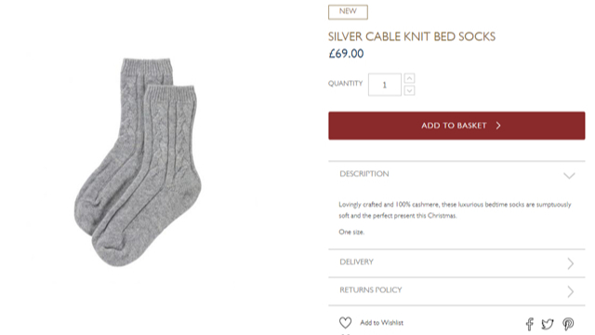Expand the Returns Policy chevron
595x335 pixels.
click(570, 291)
